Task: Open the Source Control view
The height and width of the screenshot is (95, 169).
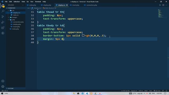Action: click(x=3, y=17)
